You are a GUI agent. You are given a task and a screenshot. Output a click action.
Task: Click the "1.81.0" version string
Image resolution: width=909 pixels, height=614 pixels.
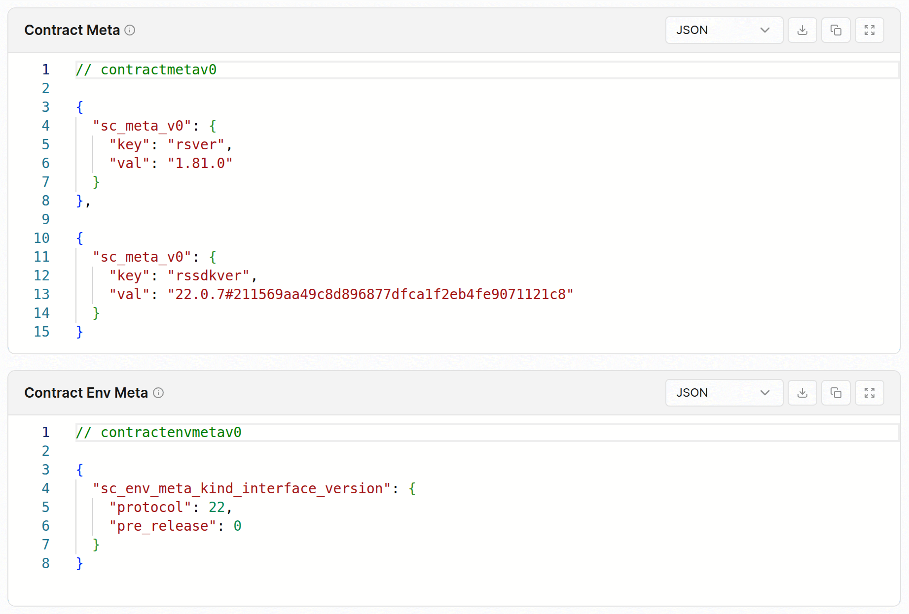click(x=200, y=163)
